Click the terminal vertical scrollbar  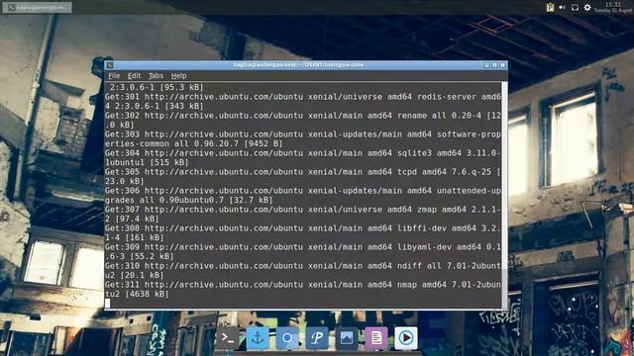(504, 196)
